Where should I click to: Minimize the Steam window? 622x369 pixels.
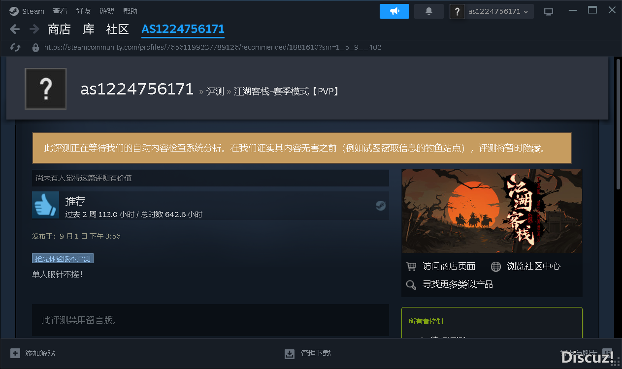(x=572, y=11)
